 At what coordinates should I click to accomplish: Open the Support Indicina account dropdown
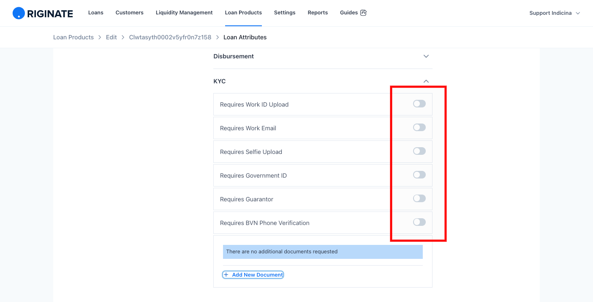click(555, 13)
